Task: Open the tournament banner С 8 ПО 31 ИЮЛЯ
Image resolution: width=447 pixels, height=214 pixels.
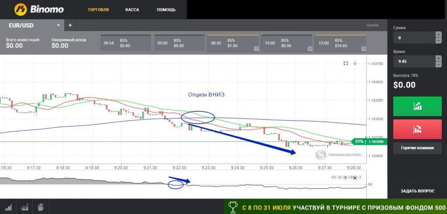Action: point(336,207)
